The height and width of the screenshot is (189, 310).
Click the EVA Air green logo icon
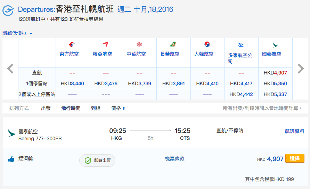[173, 44]
